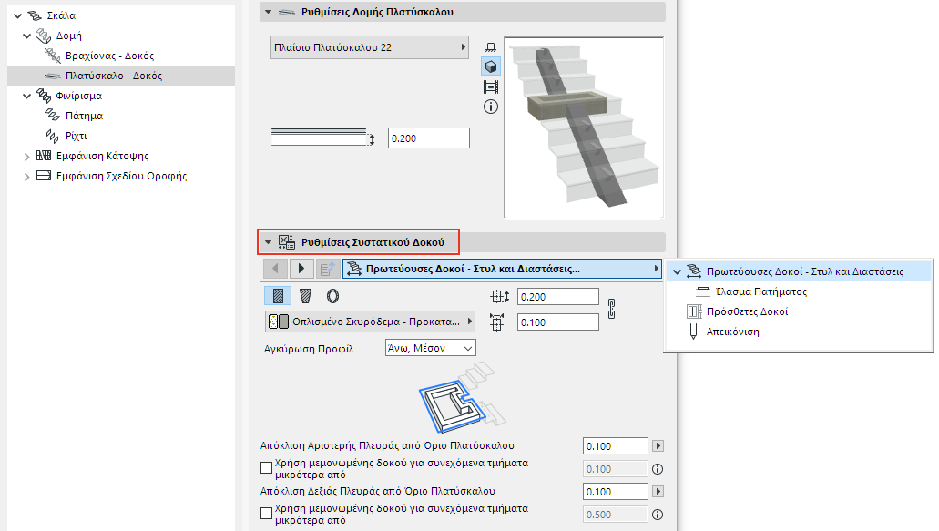
Task: Select custom complex profile icon
Action: [333, 296]
